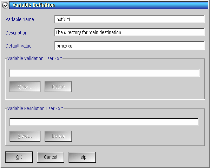The image size is (210, 168).
Task: Click Delete under Variable Resolution User Exit
Action: 58,136
